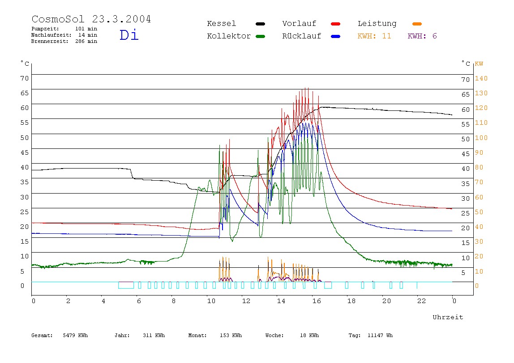Click the 'Pumpzeit: 101 min' value
Screen dimensions: 514x363
(x=64, y=29)
